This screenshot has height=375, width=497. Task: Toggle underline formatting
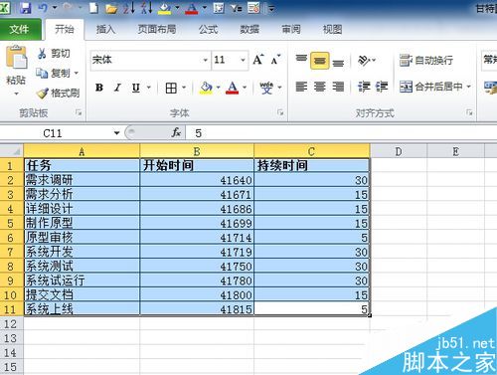point(136,88)
